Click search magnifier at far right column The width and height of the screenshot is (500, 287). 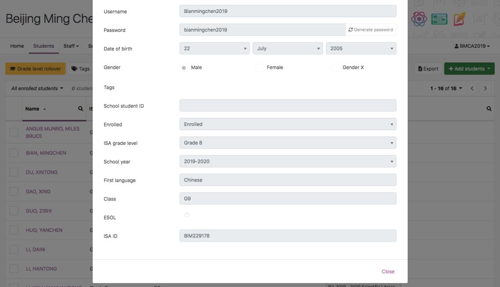(x=489, y=109)
